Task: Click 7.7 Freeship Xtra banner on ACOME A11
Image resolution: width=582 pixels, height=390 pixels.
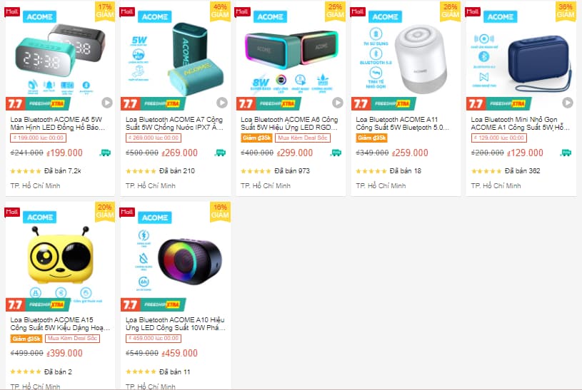Action: click(x=383, y=103)
